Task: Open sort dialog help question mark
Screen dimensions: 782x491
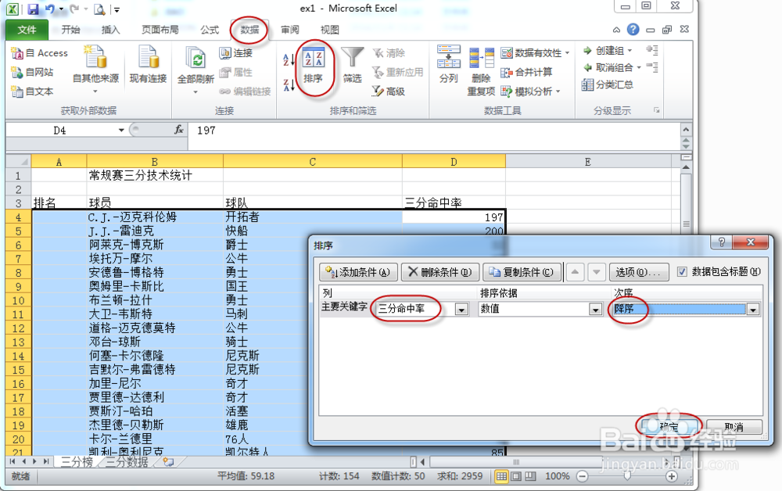Action: click(722, 242)
